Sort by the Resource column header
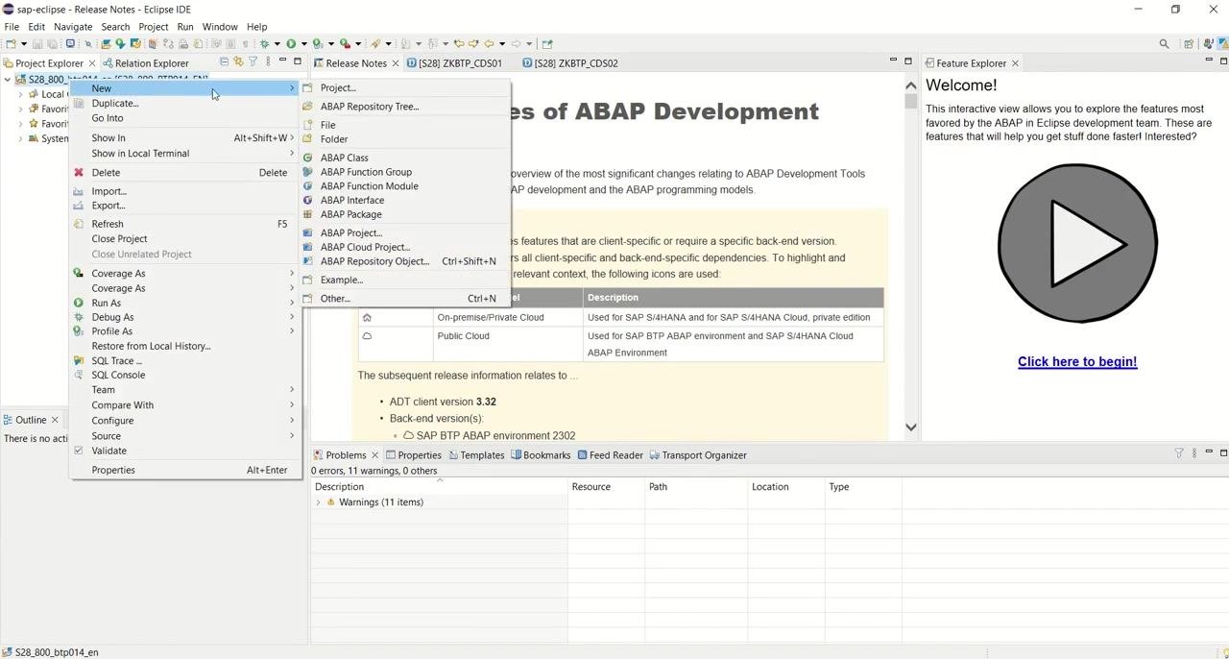The height and width of the screenshot is (659, 1229). tap(606, 487)
